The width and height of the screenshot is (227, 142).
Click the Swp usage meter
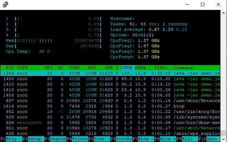54,46
